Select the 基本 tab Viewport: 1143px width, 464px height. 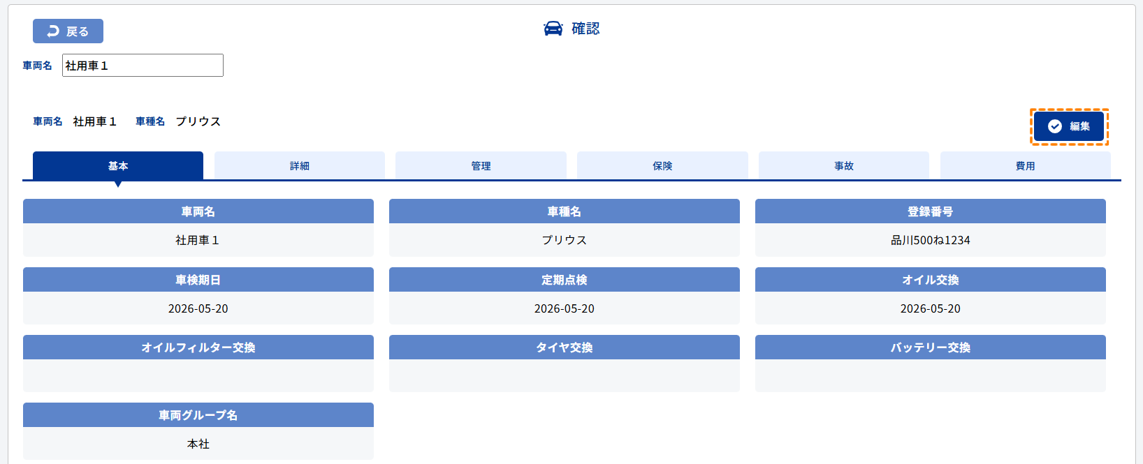point(118,166)
